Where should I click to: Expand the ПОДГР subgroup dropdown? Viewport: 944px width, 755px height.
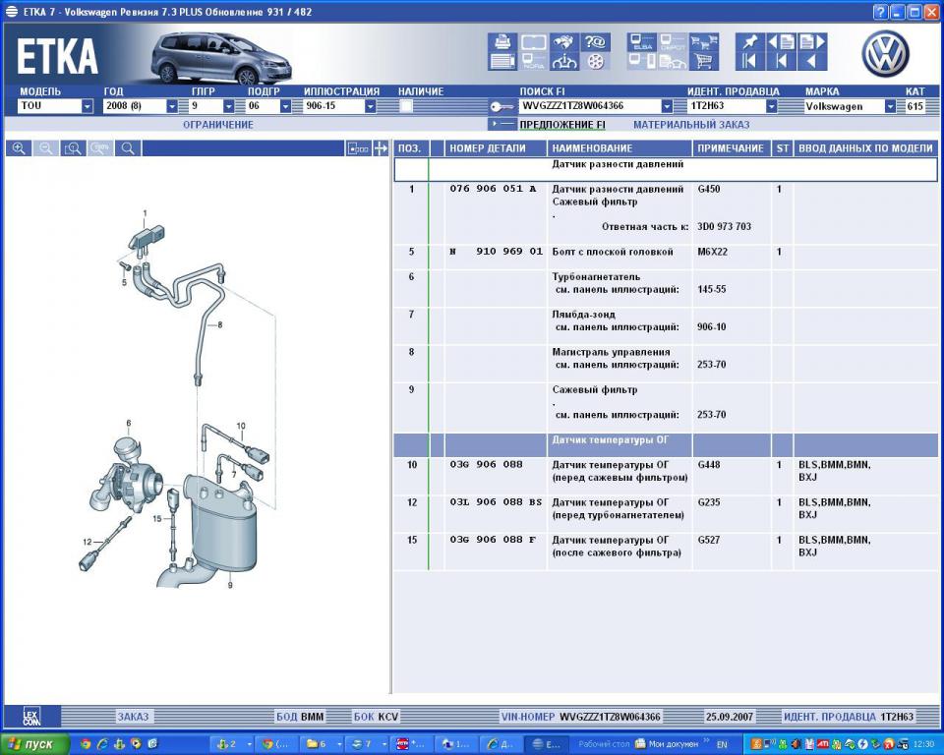[x=285, y=106]
